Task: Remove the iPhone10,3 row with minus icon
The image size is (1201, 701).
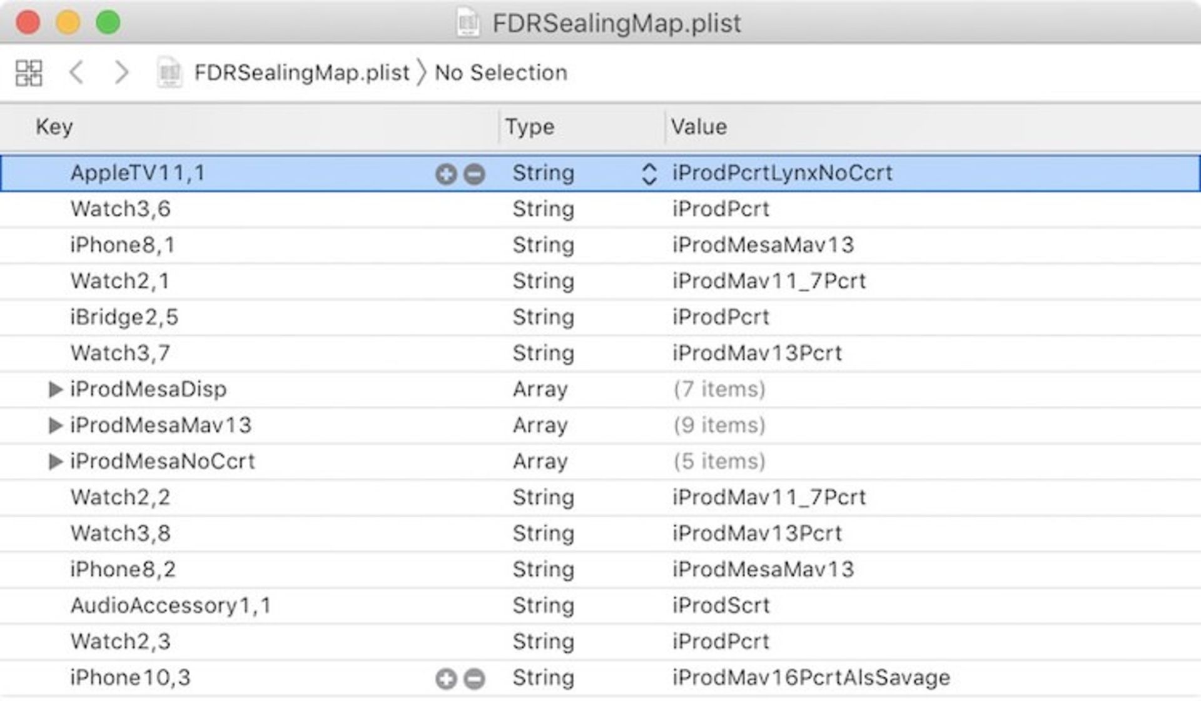Action: (x=475, y=678)
